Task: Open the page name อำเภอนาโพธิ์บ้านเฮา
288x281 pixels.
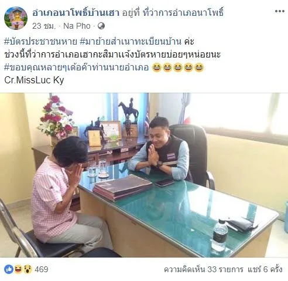Action: pos(76,12)
